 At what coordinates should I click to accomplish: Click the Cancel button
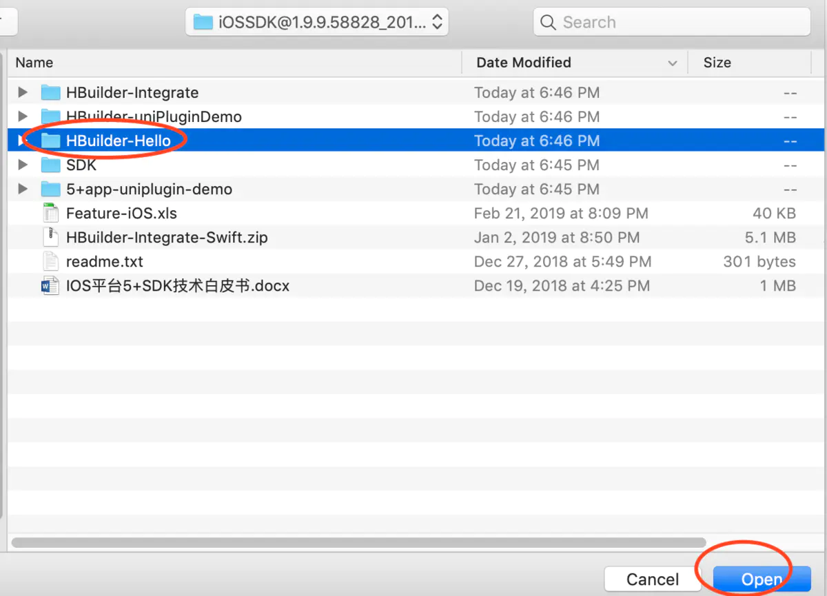point(652,580)
